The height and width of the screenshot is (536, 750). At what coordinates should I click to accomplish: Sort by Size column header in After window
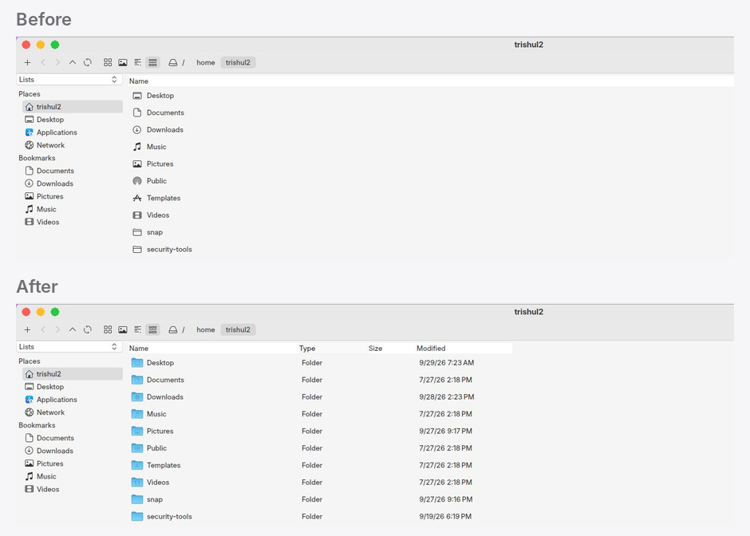(x=376, y=349)
